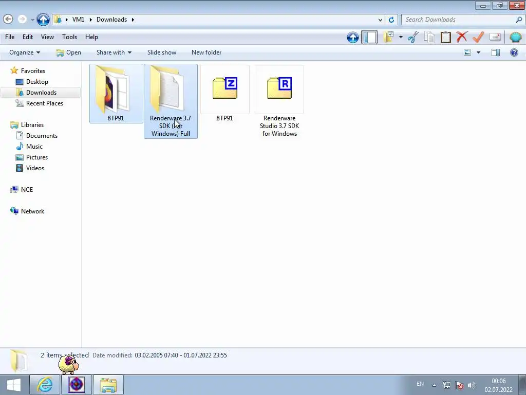The width and height of the screenshot is (526, 395).
Task: Select Downloads in the navigation pane
Action: point(41,93)
